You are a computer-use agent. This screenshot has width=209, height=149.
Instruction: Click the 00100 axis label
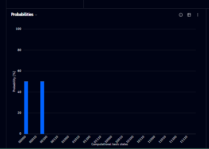[44, 139]
